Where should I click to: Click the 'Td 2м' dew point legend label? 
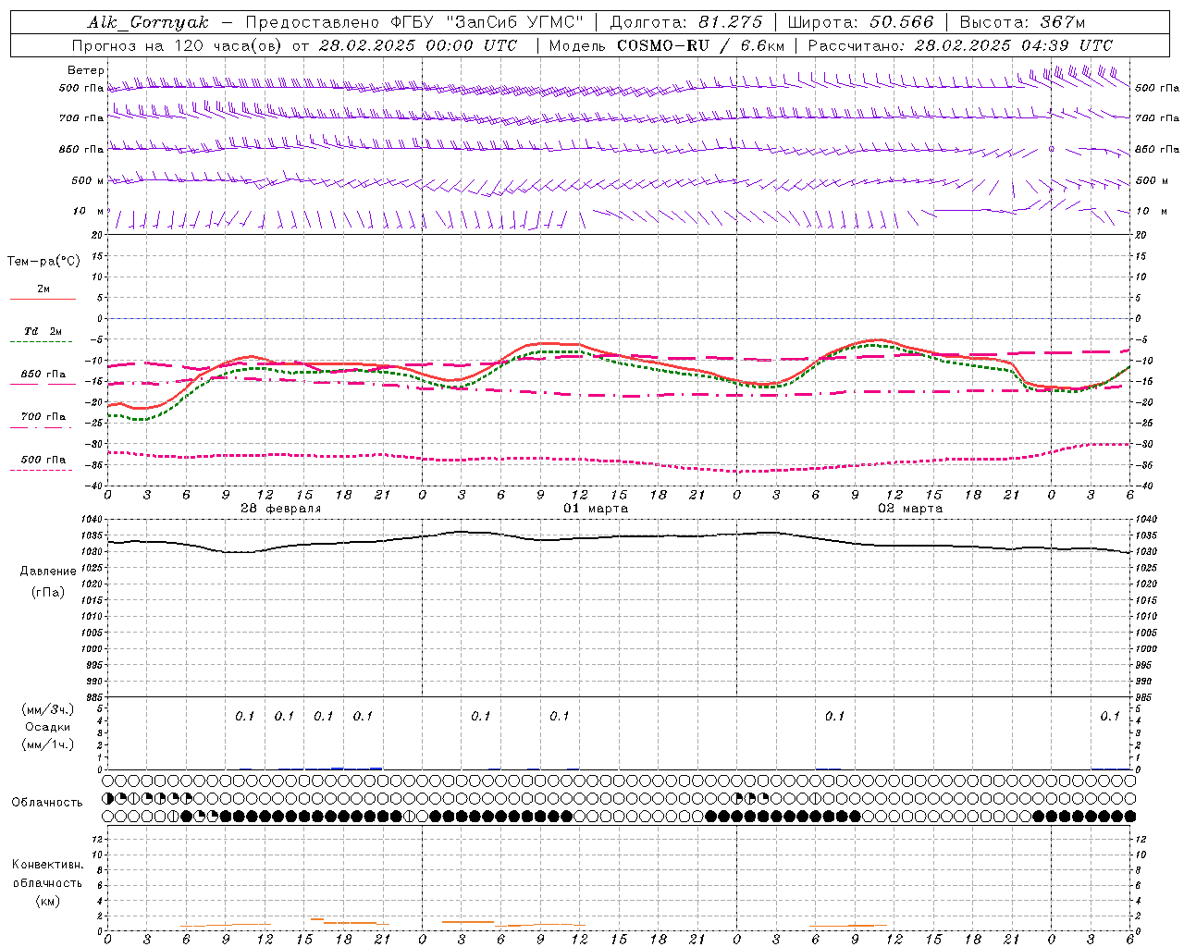click(43, 331)
